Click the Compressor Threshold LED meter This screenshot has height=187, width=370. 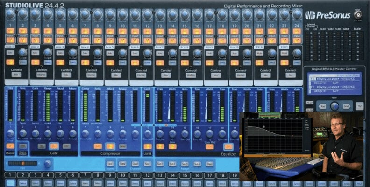[85, 106]
